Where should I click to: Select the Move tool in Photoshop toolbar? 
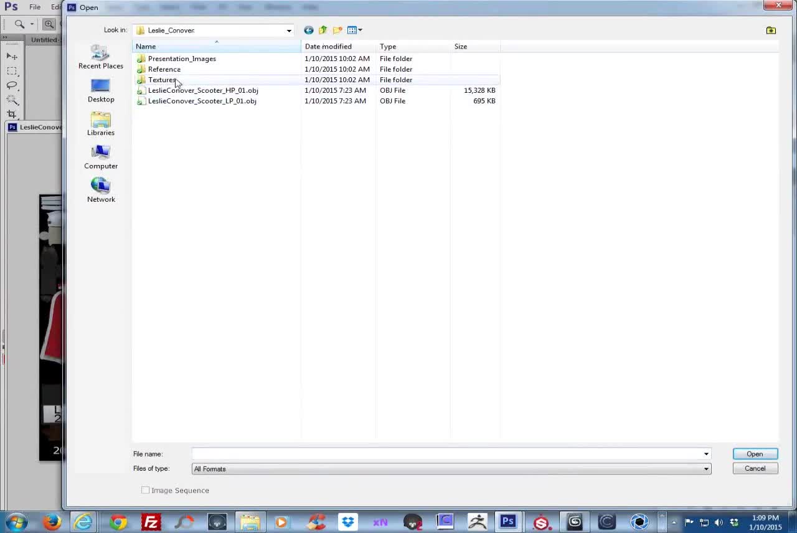[12, 56]
